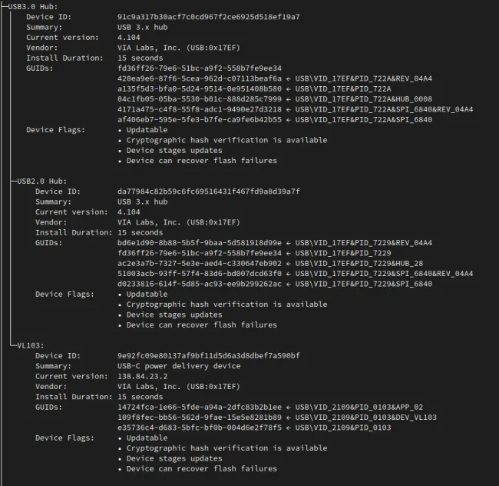Screen dimensions: 499x486
Task: Click USB2.0 Hub 'Device stages updates' flag
Action: click(x=174, y=315)
